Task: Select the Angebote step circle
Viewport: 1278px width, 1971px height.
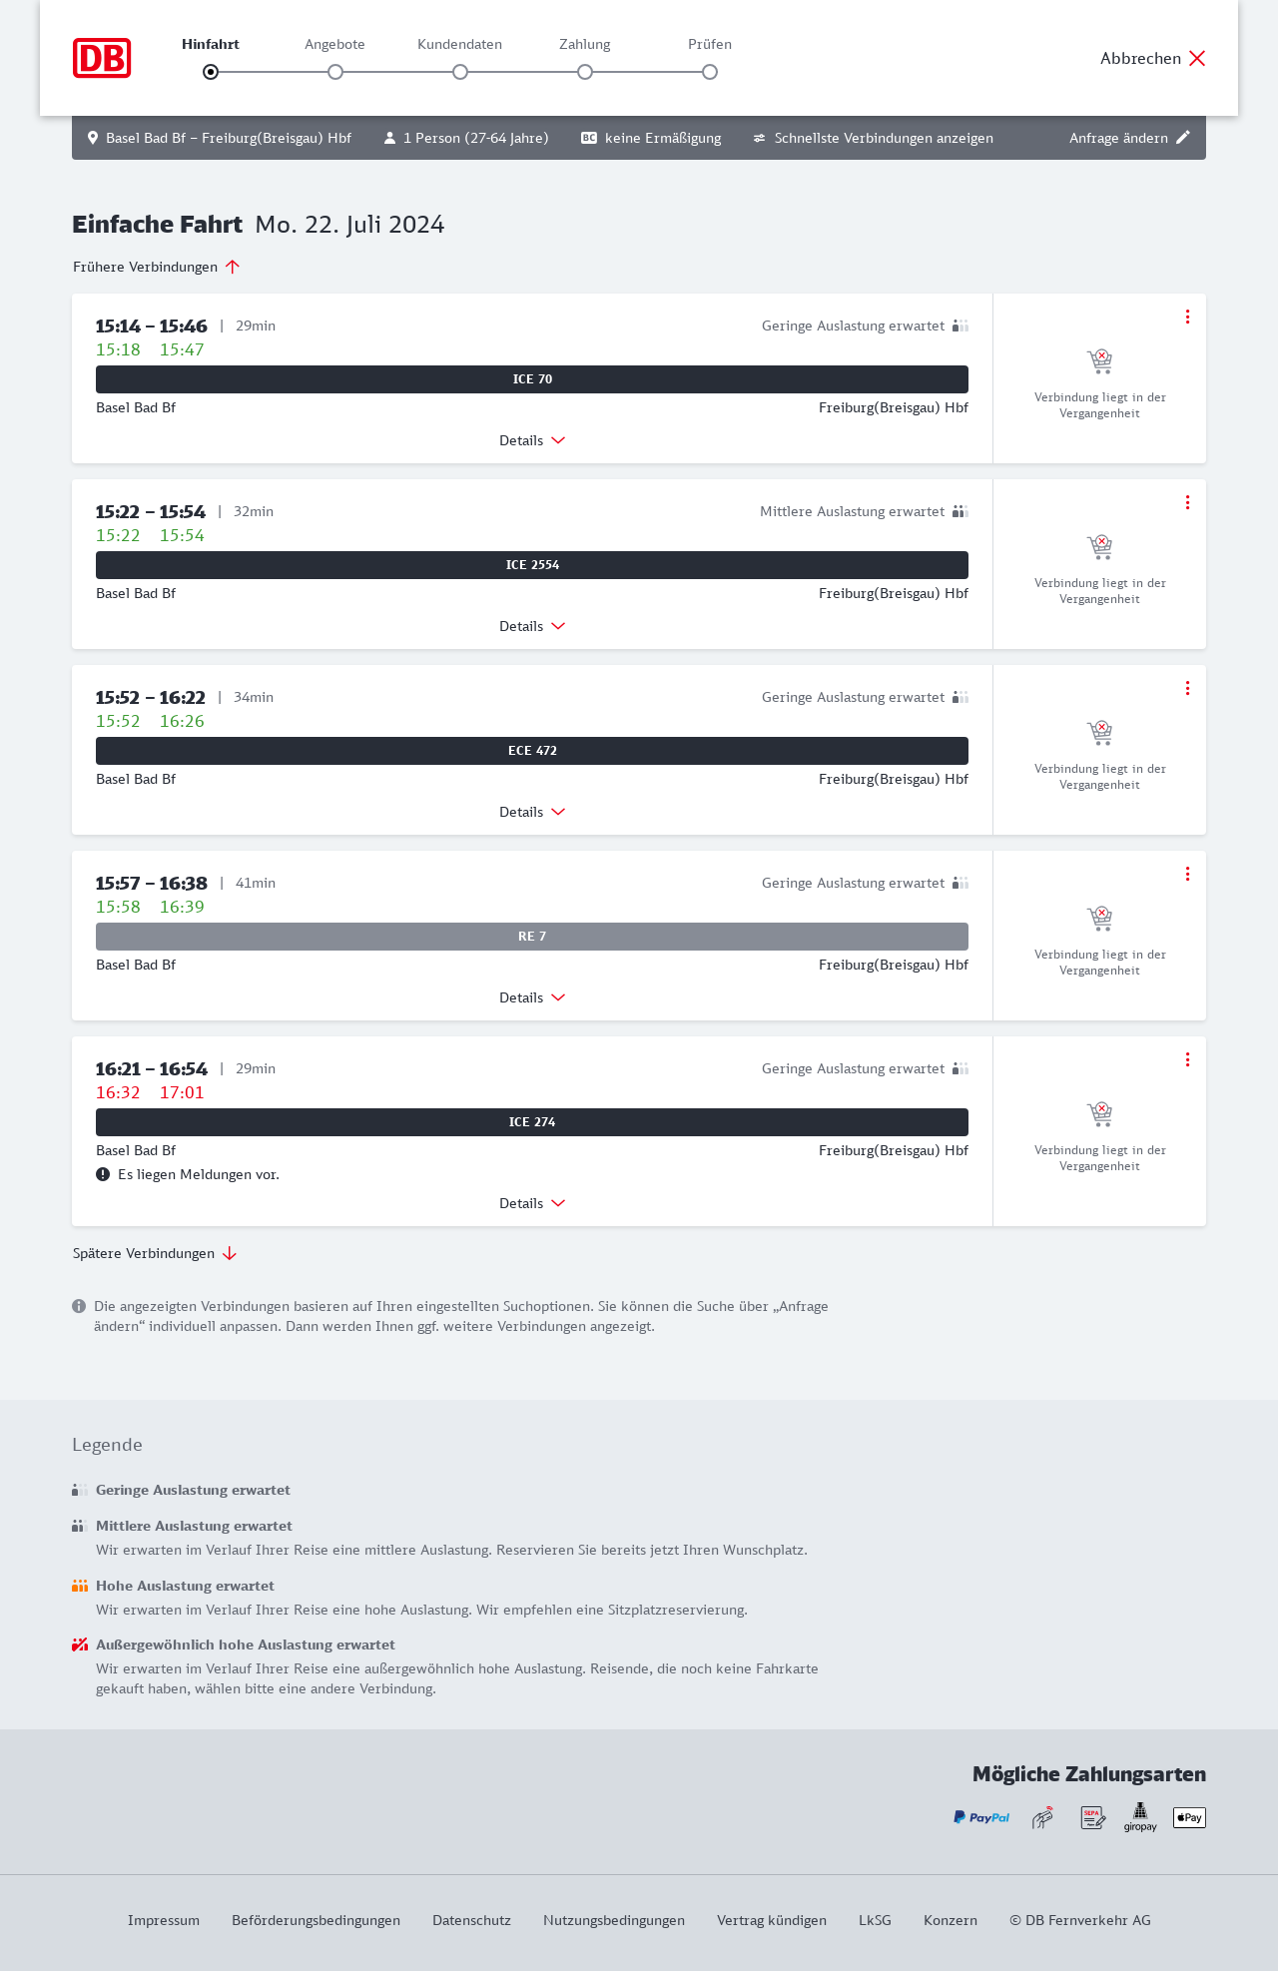Action: (335, 72)
